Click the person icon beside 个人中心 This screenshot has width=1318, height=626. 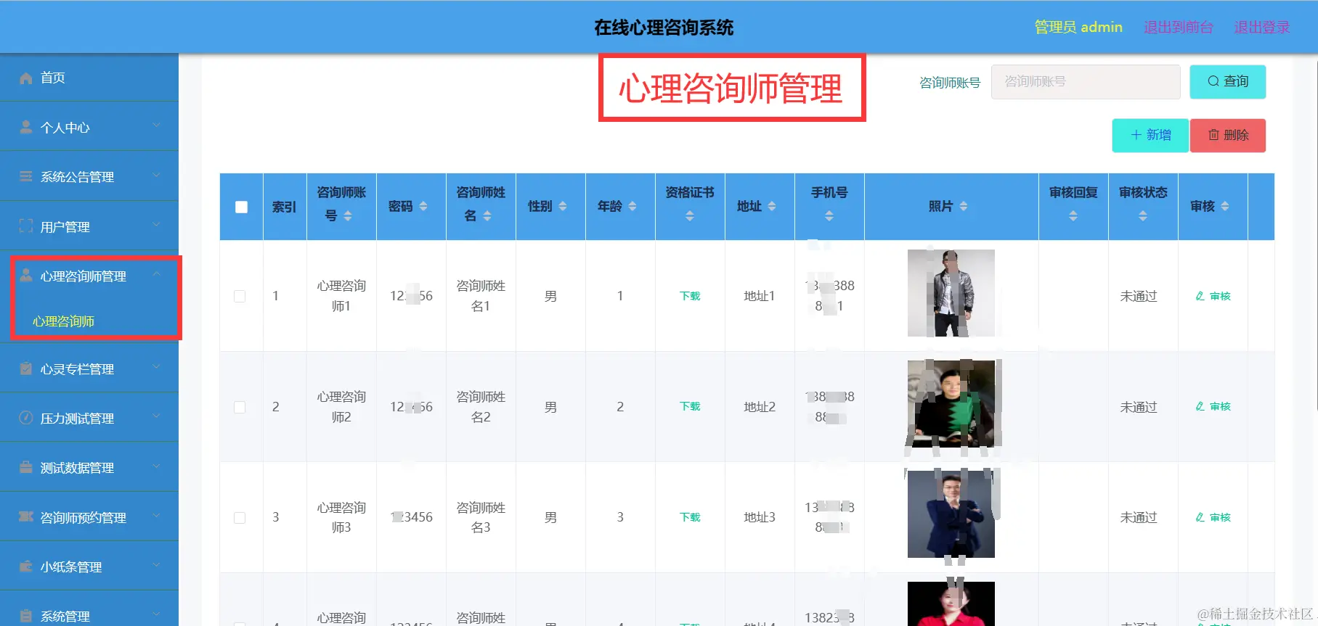click(26, 127)
